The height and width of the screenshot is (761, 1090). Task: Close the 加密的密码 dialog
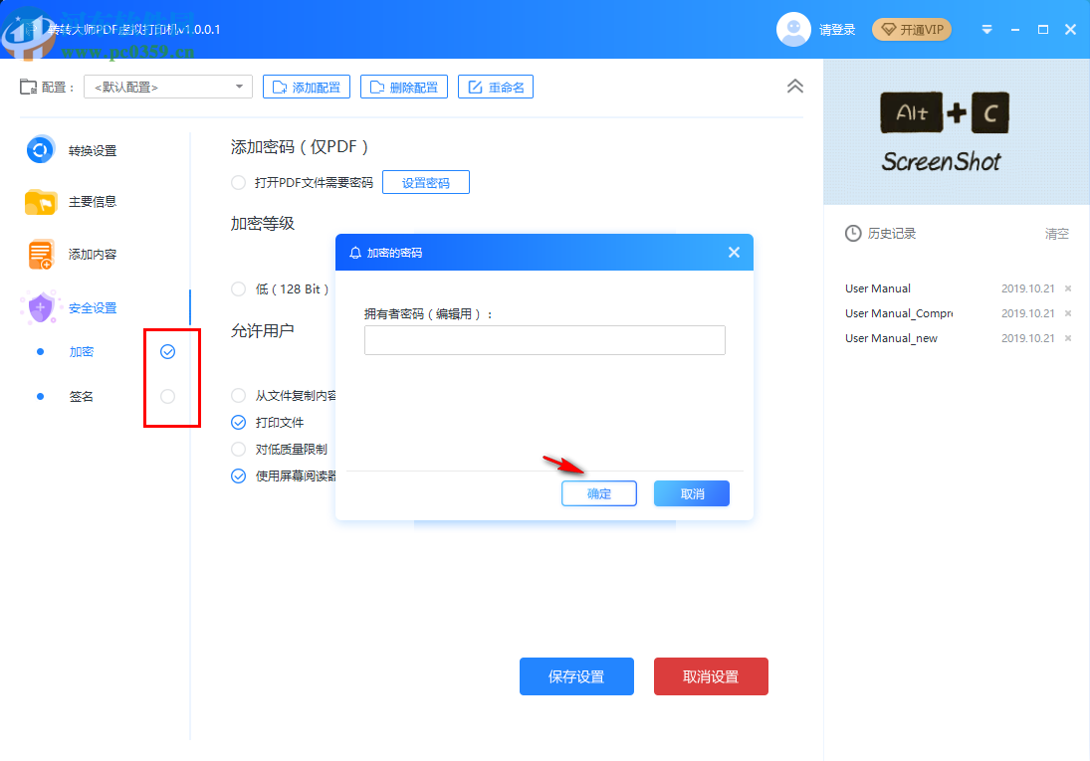[x=734, y=253]
